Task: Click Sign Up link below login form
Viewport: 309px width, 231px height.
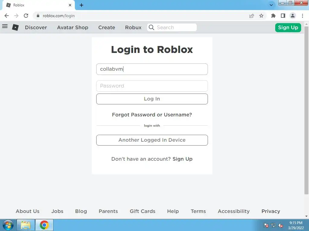Action: (x=183, y=159)
